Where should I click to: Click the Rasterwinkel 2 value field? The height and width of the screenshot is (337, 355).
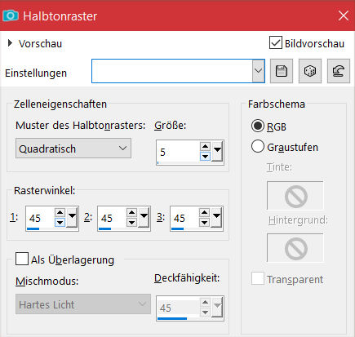point(112,218)
